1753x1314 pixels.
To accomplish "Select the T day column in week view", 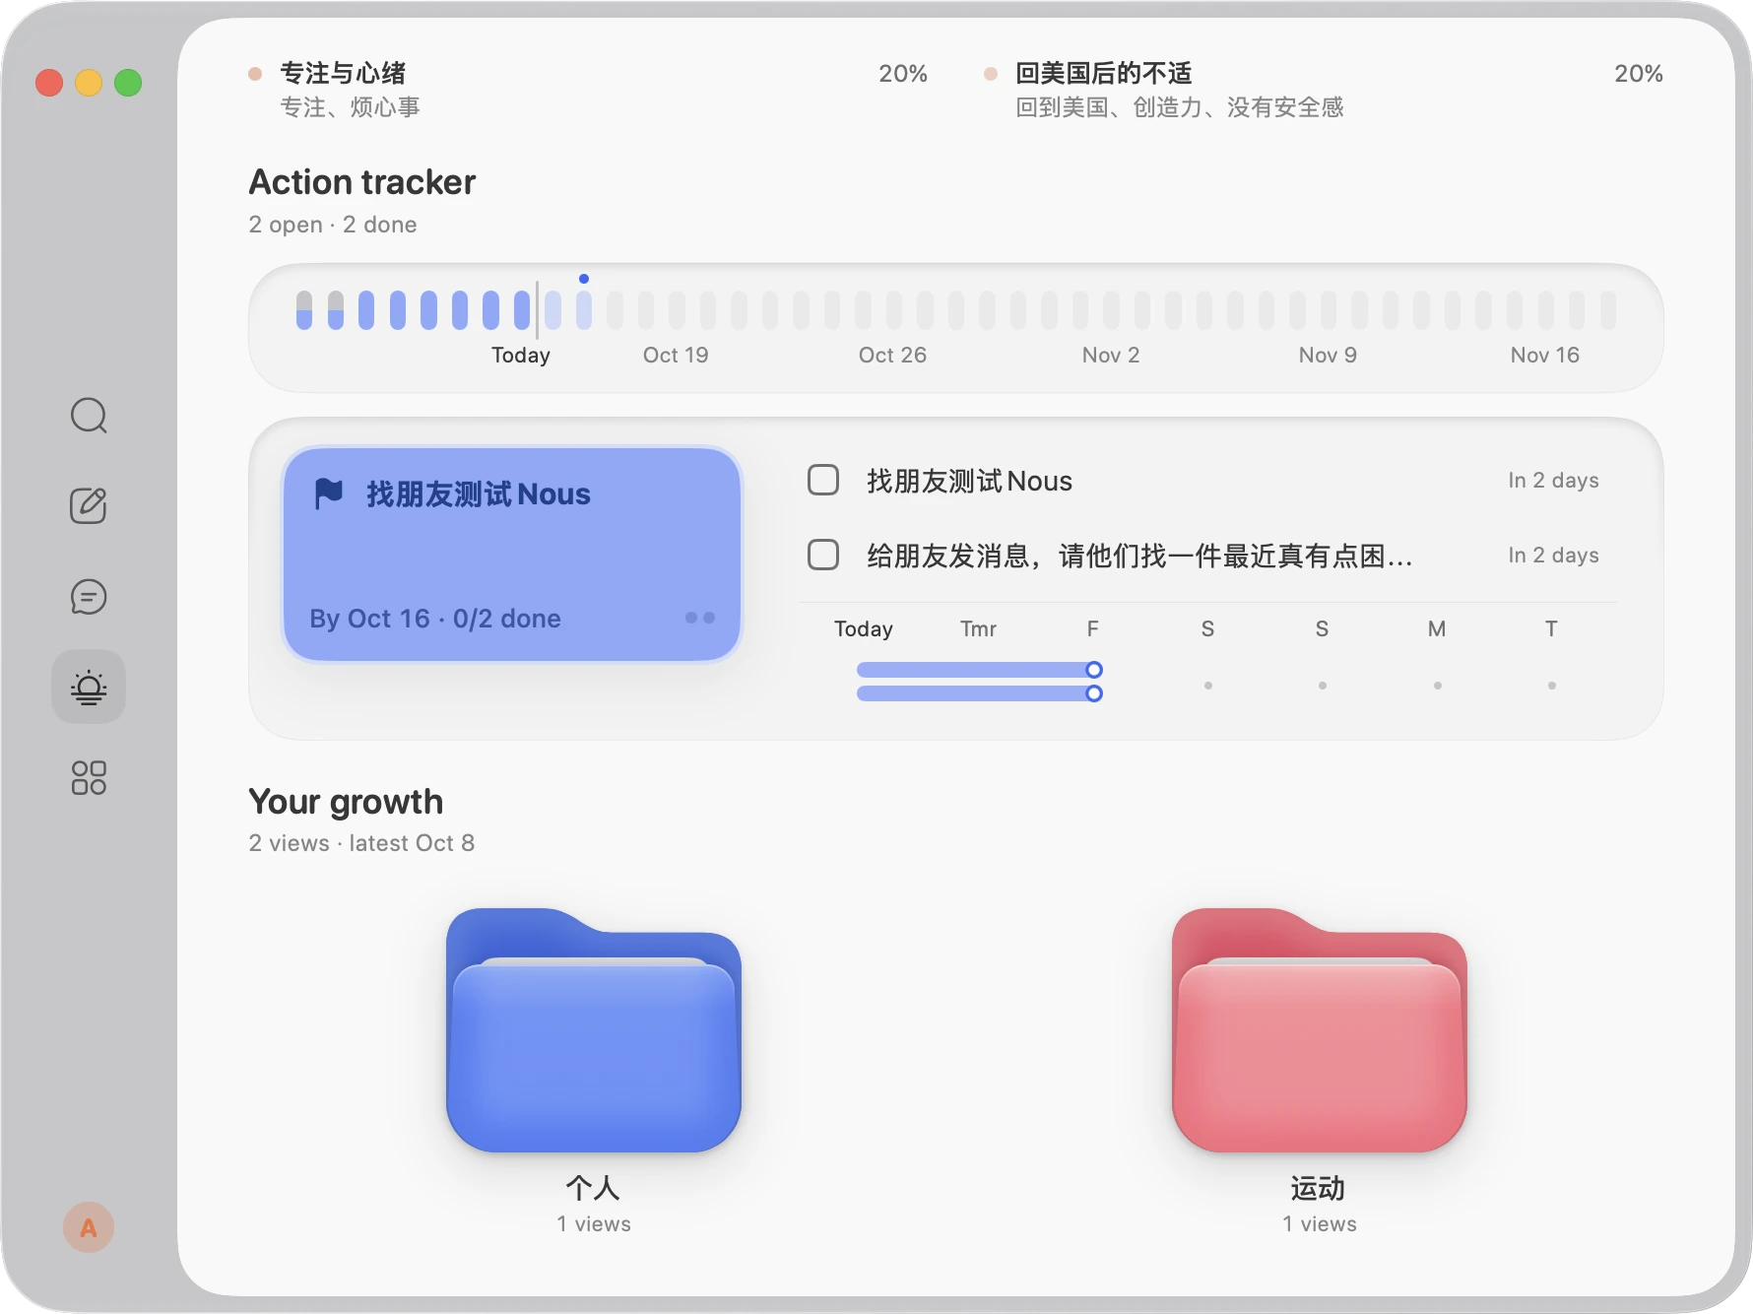I will [x=1551, y=628].
